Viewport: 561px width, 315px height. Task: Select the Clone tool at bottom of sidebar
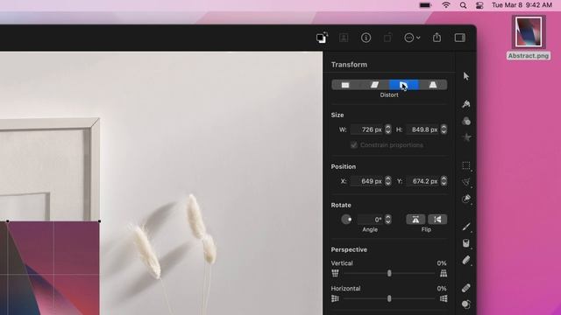(x=465, y=304)
